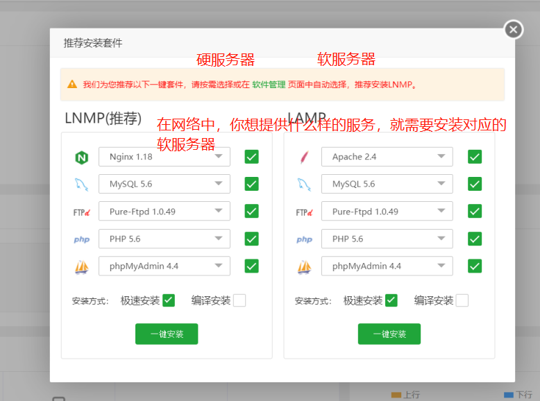Open LNMP PHP 5.6 version dropdown

click(x=164, y=239)
